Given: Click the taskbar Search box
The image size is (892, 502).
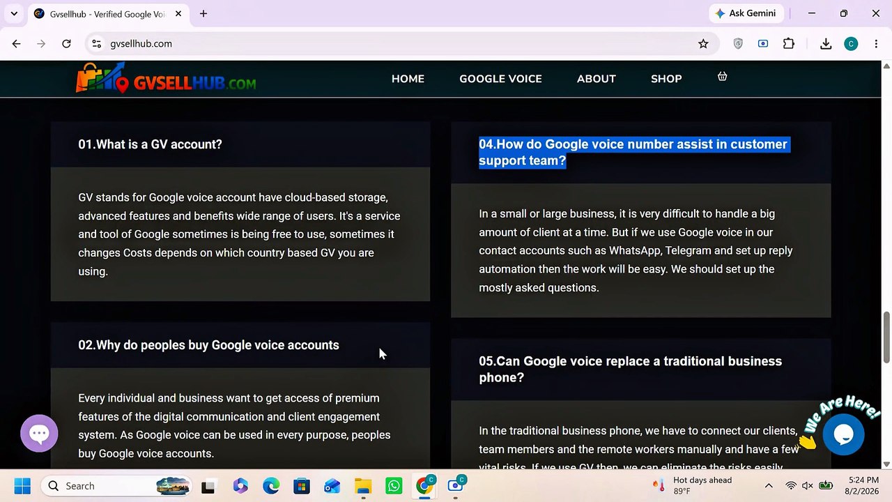Looking at the screenshot, I should (117, 486).
